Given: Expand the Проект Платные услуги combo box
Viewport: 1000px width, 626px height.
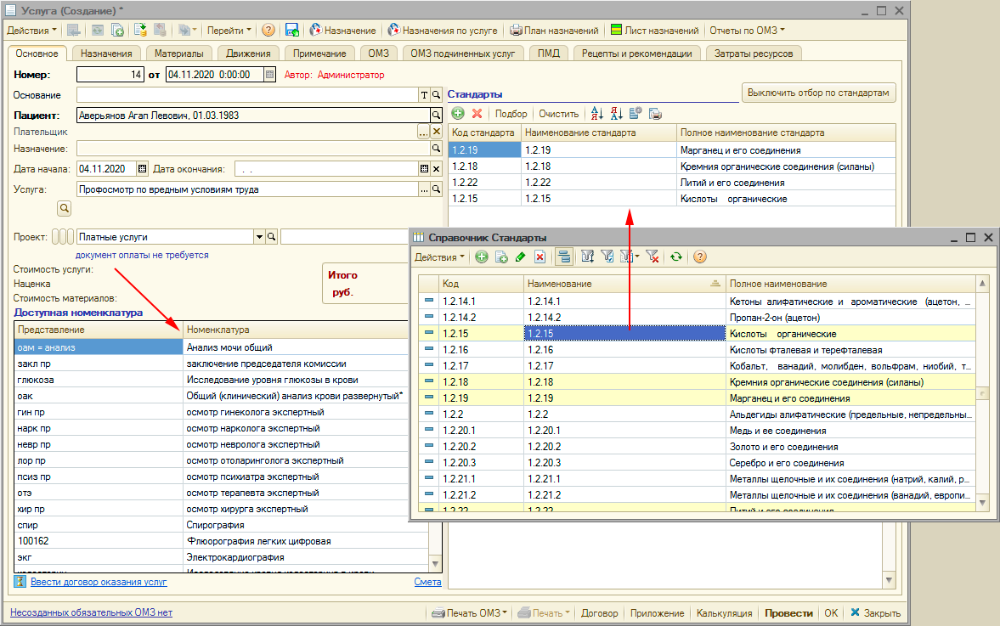Looking at the screenshot, I should point(259,237).
